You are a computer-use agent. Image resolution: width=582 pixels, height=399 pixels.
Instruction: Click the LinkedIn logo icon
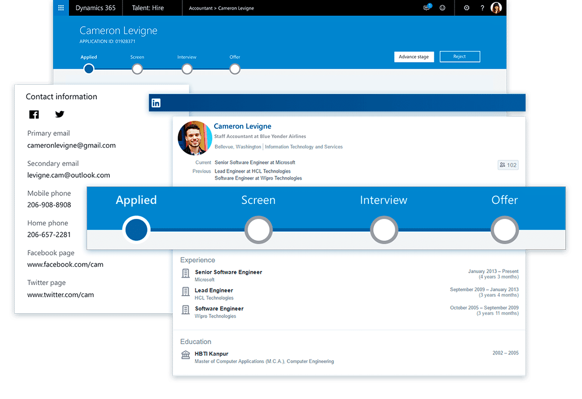[156, 103]
